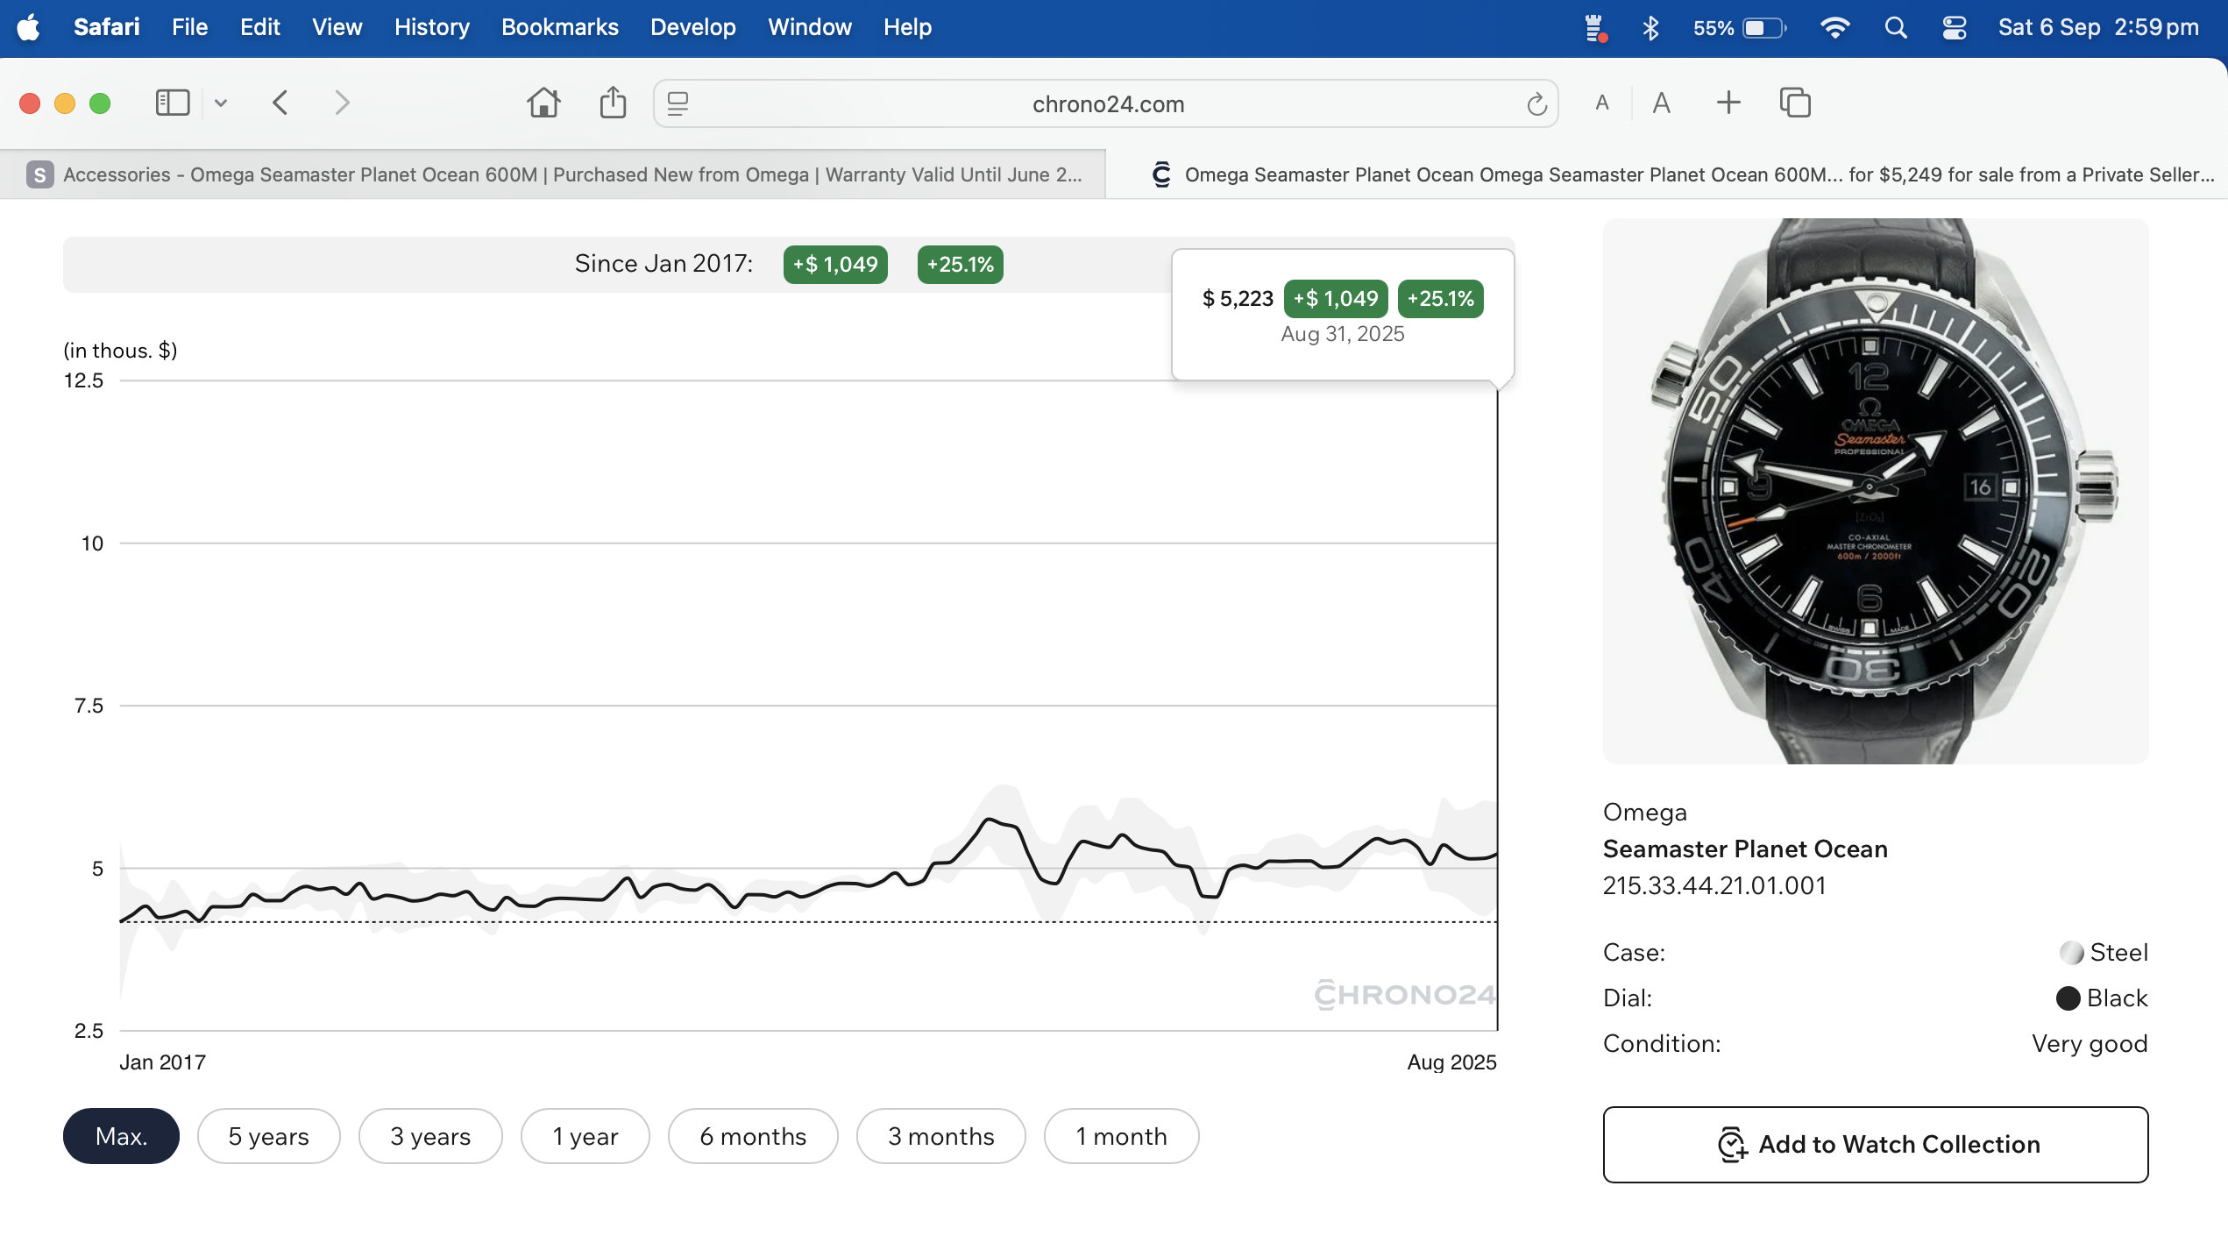Click Add to Watch Collection
2228x1257 pixels.
click(x=1876, y=1145)
